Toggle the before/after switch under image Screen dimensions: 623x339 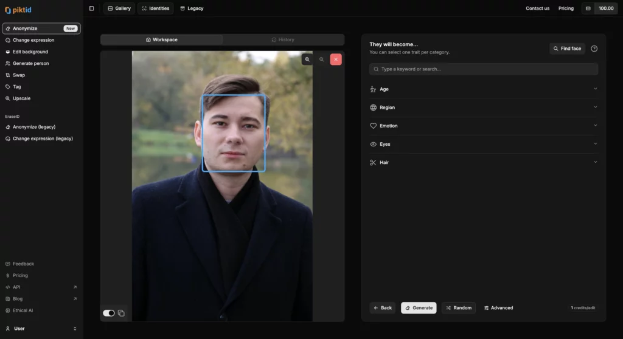click(x=108, y=313)
